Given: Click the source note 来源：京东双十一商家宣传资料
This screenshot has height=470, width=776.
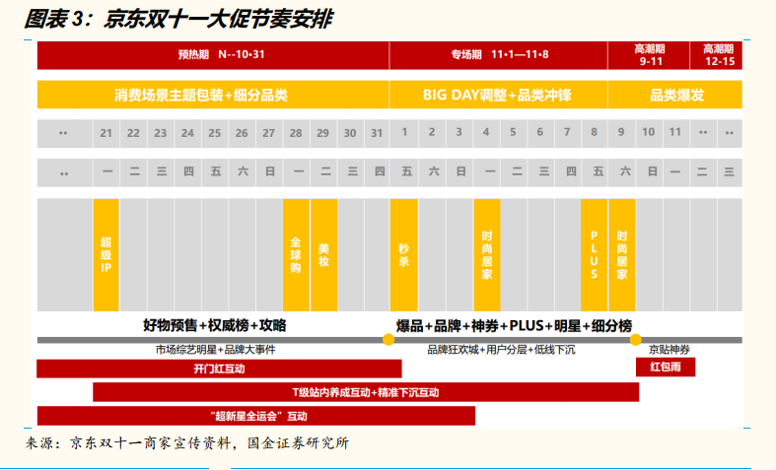Looking at the screenshot, I should 187,443.
